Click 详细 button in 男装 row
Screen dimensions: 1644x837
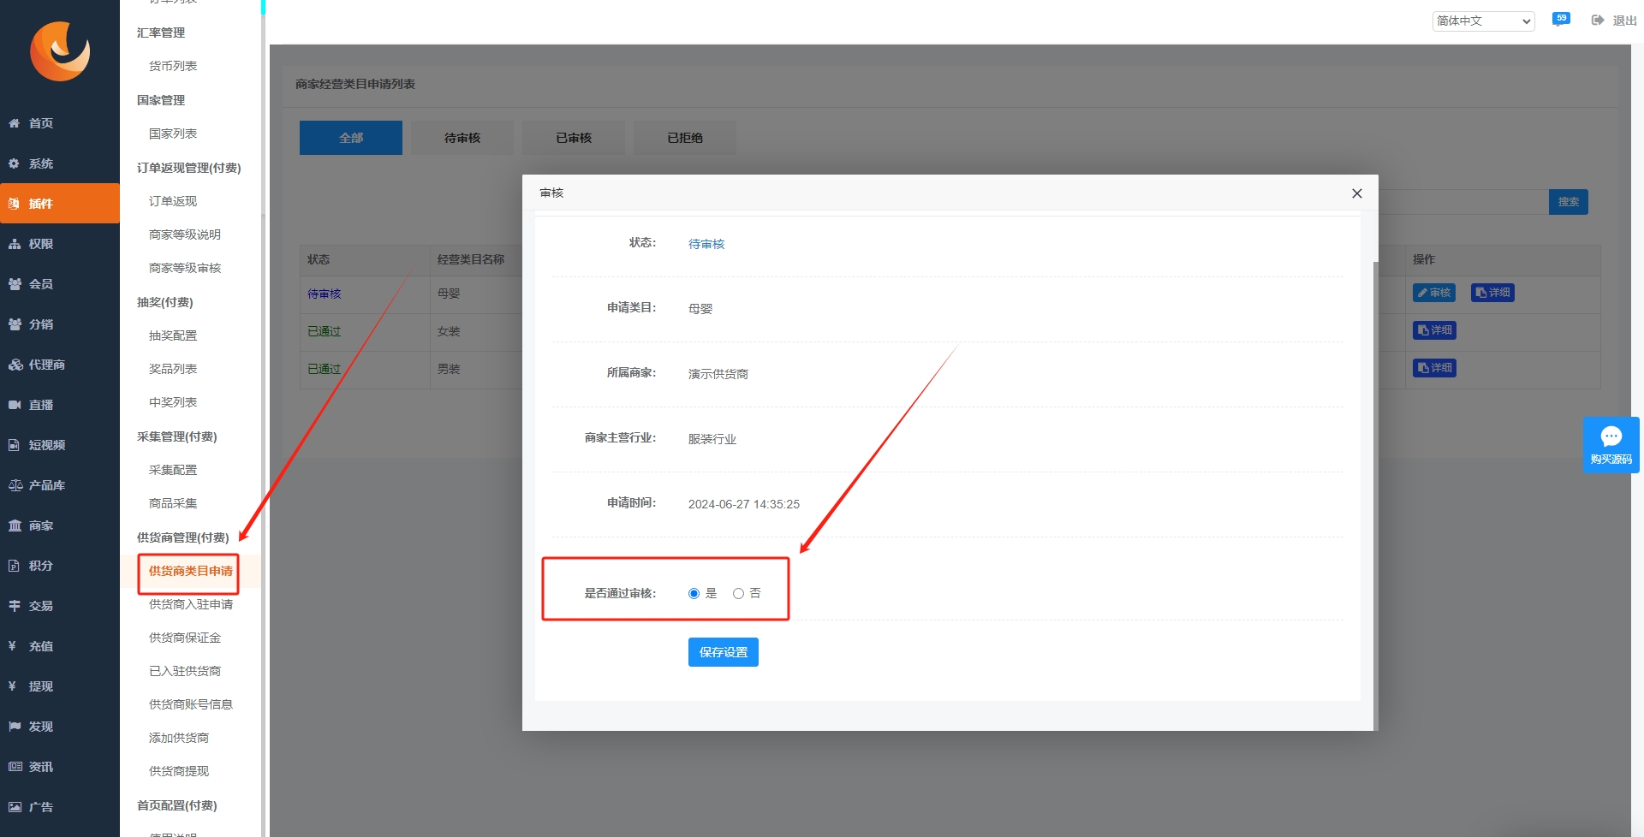[1434, 368]
